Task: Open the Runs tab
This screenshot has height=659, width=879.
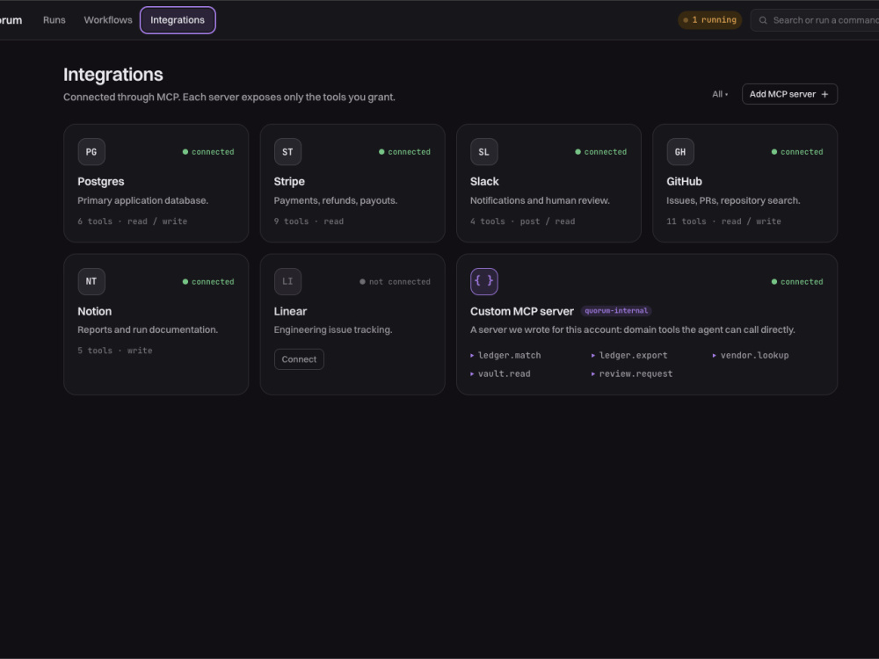Action: point(54,20)
